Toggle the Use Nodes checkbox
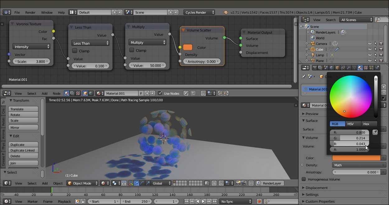Image resolution: width=389 pixels, height=205 pixels. pos(160,93)
